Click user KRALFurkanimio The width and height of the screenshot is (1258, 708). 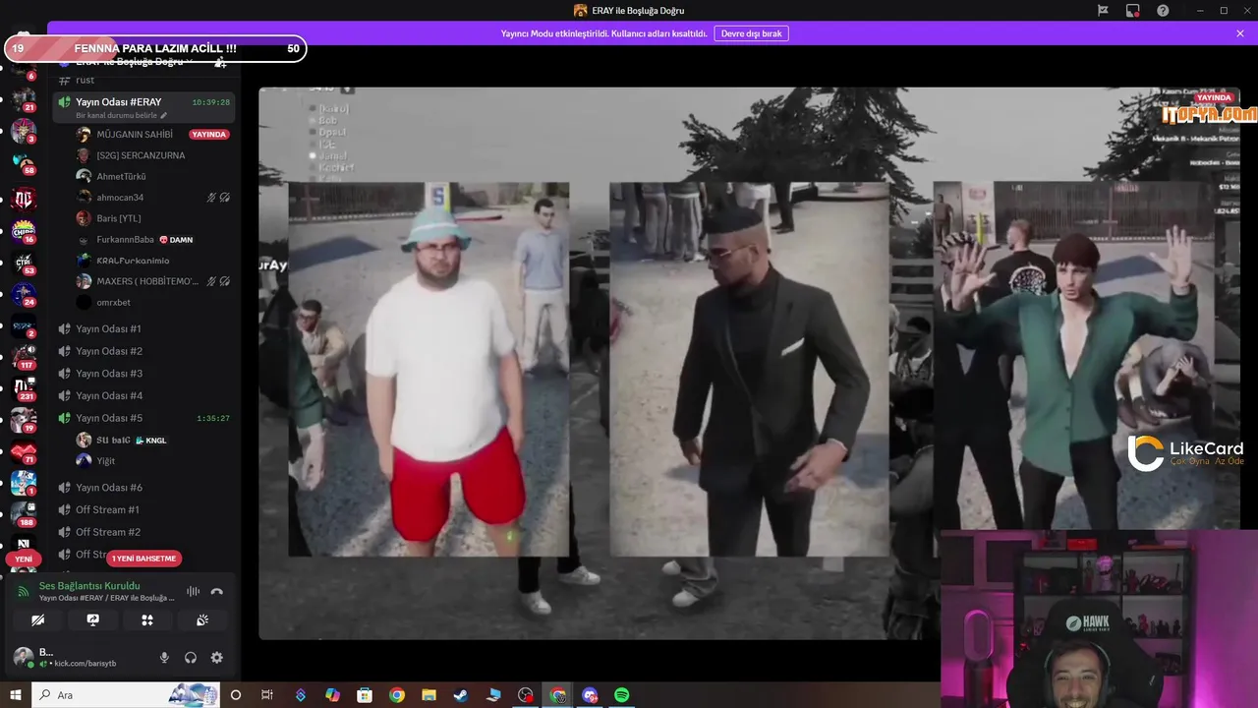click(x=133, y=261)
